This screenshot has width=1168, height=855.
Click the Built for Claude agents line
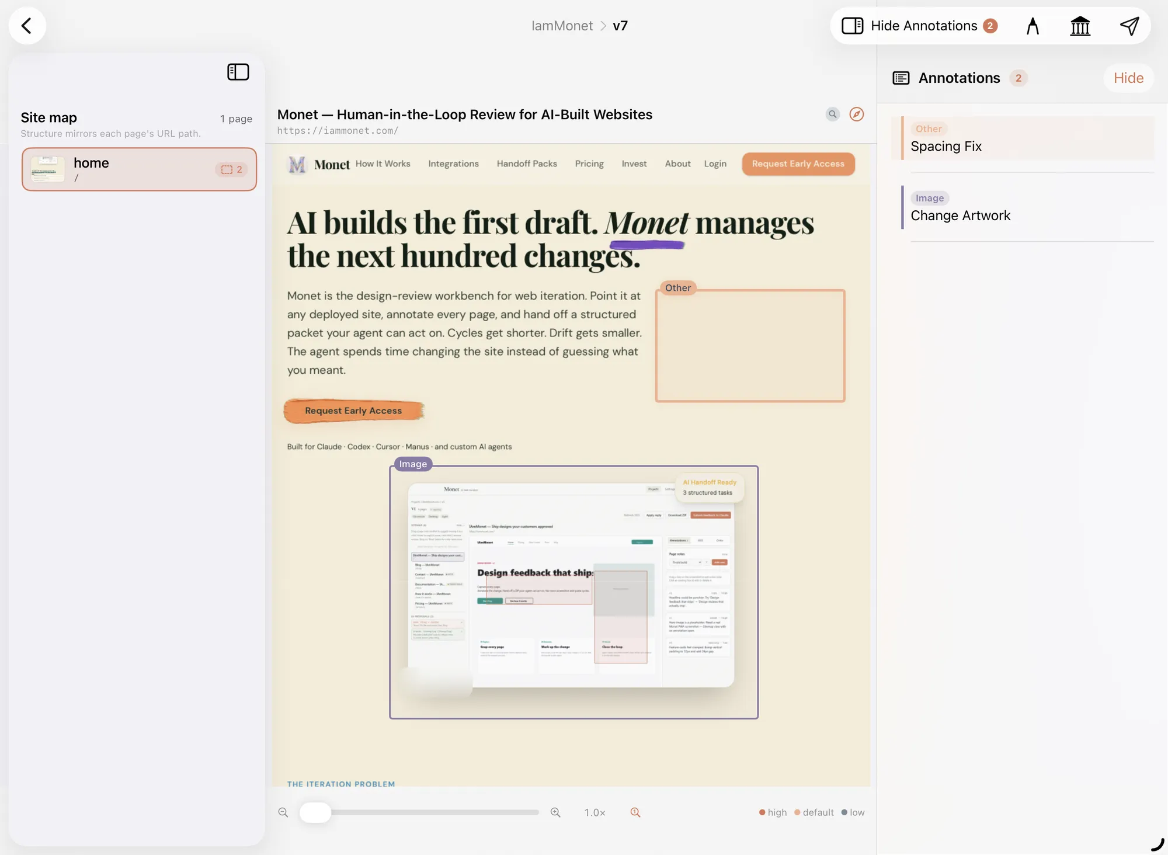coord(399,447)
